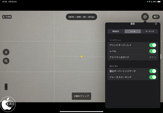Disable フォーカスピーキング switch

point(153,77)
